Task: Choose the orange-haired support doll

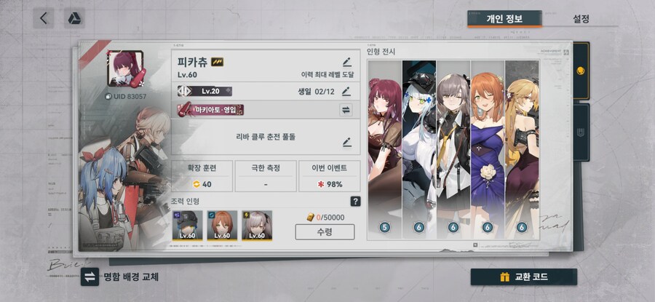Action: click(x=222, y=226)
